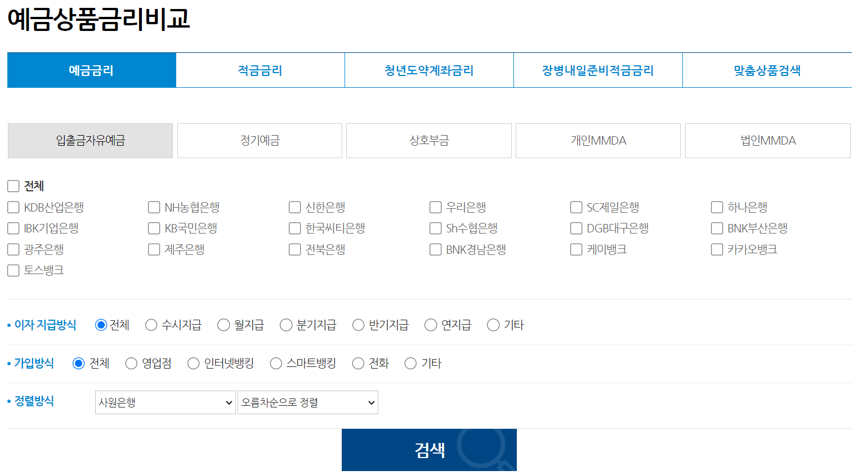858x475 pixels.
Task: Check the 카카오뱅크 checkbox
Action: coord(717,249)
